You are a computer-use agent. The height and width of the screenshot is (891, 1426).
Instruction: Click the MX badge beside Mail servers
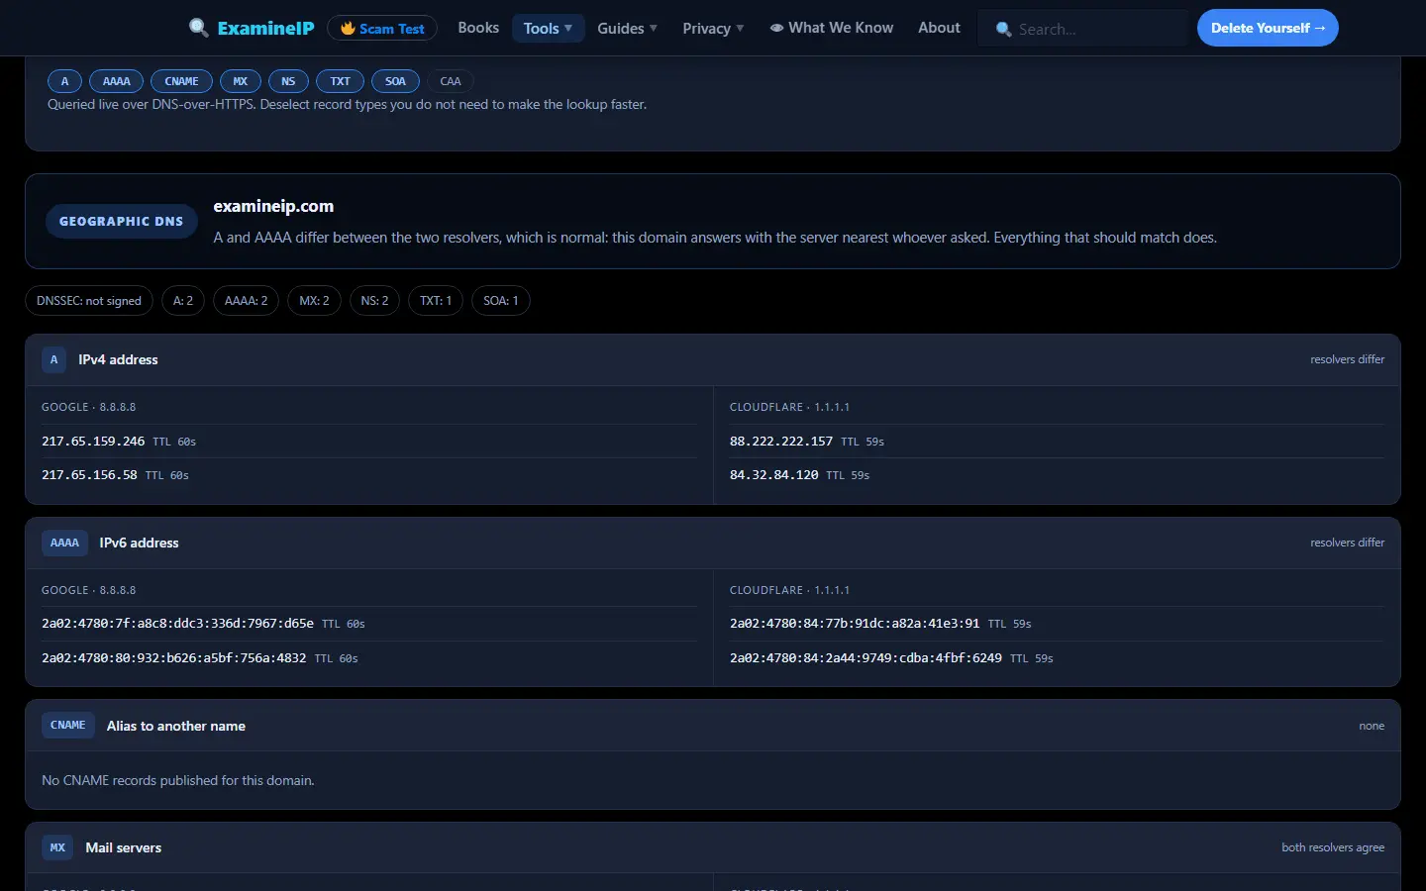coord(57,847)
